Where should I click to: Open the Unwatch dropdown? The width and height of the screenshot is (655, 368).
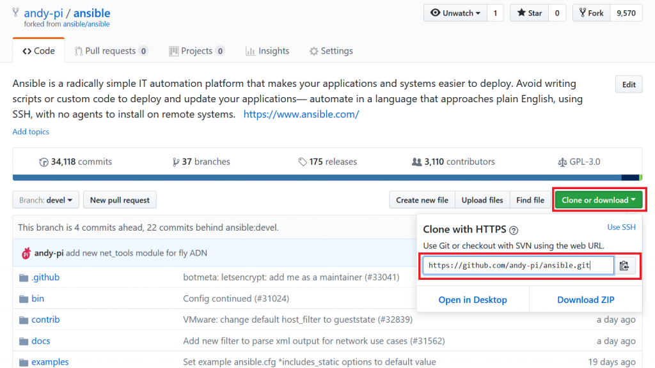[x=455, y=13]
